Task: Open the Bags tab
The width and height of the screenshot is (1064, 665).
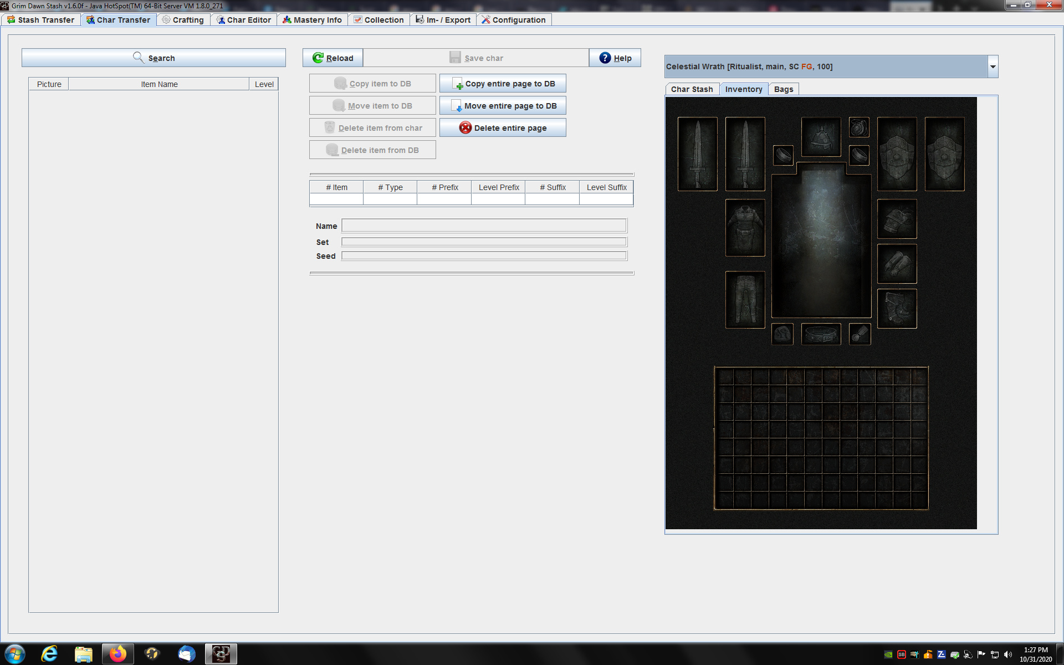Action: click(783, 89)
